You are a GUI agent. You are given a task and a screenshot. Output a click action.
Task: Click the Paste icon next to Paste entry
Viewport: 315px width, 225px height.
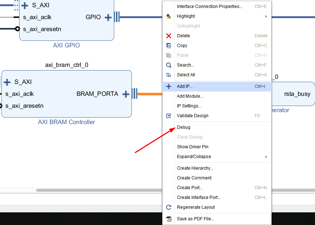point(168,55)
